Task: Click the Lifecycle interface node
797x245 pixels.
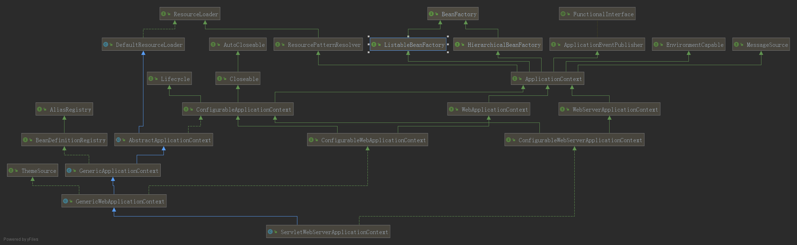Action: pos(169,78)
